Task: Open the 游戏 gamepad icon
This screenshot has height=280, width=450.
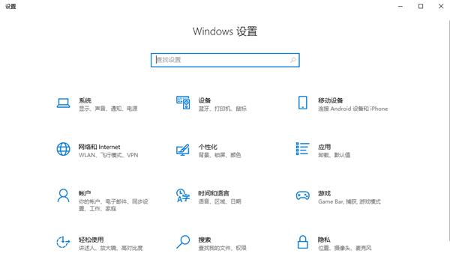Action: coord(302,195)
